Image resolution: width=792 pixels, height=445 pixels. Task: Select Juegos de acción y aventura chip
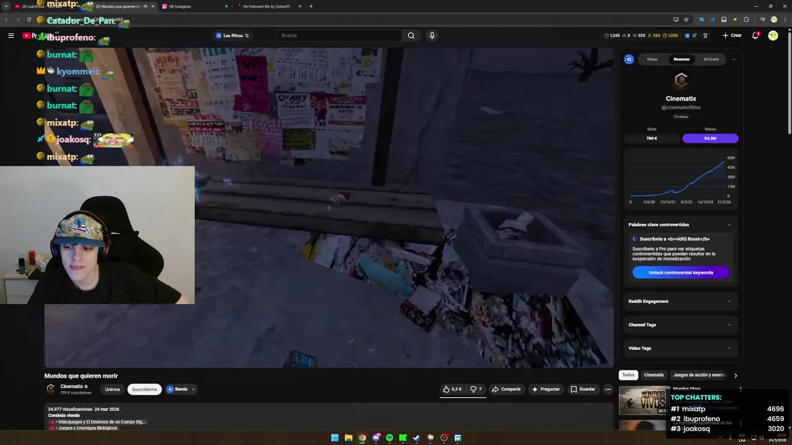pyautogui.click(x=699, y=375)
